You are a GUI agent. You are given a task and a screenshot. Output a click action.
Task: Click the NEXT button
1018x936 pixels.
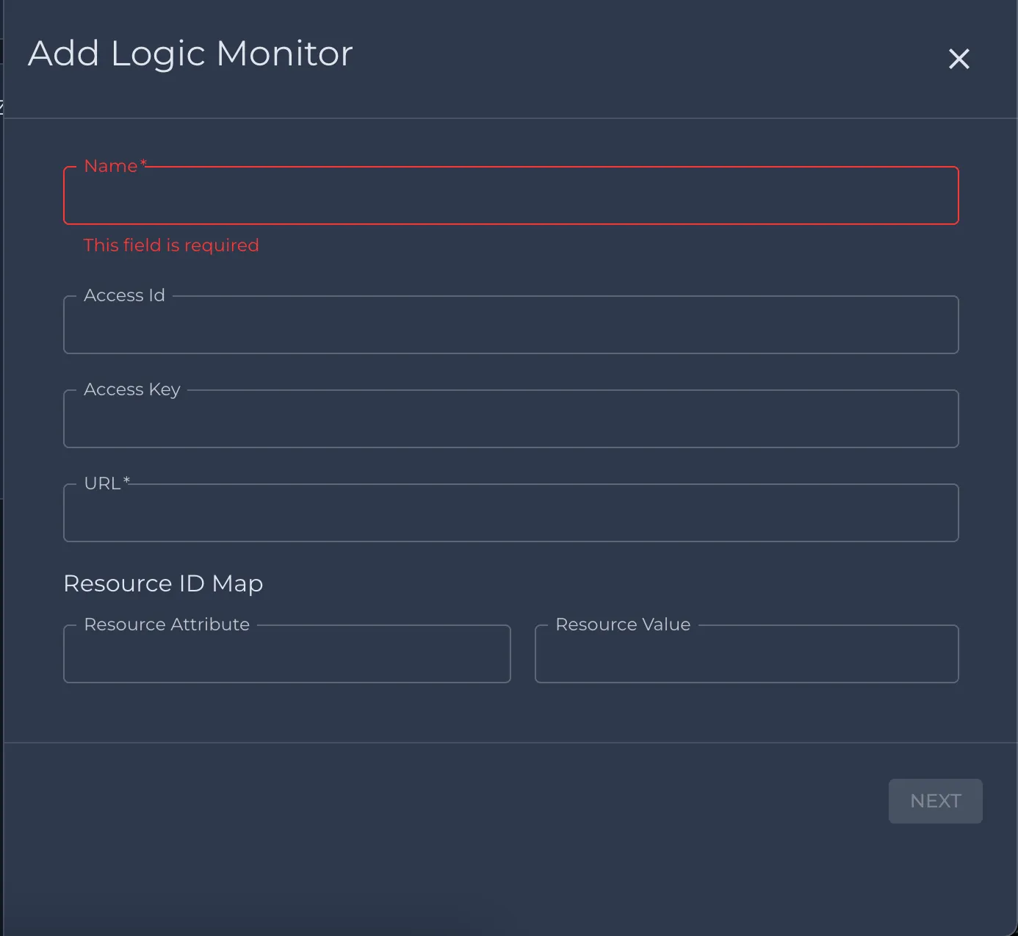point(935,801)
